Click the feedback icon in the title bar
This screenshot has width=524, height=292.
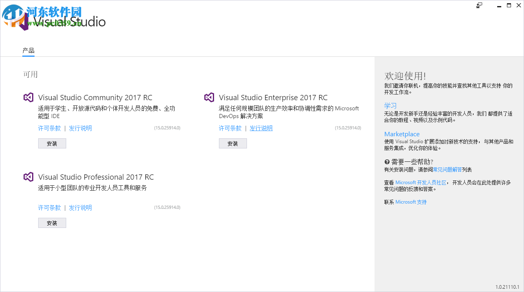479,5
